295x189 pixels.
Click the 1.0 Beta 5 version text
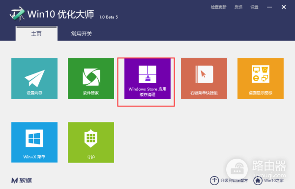coord(109,17)
